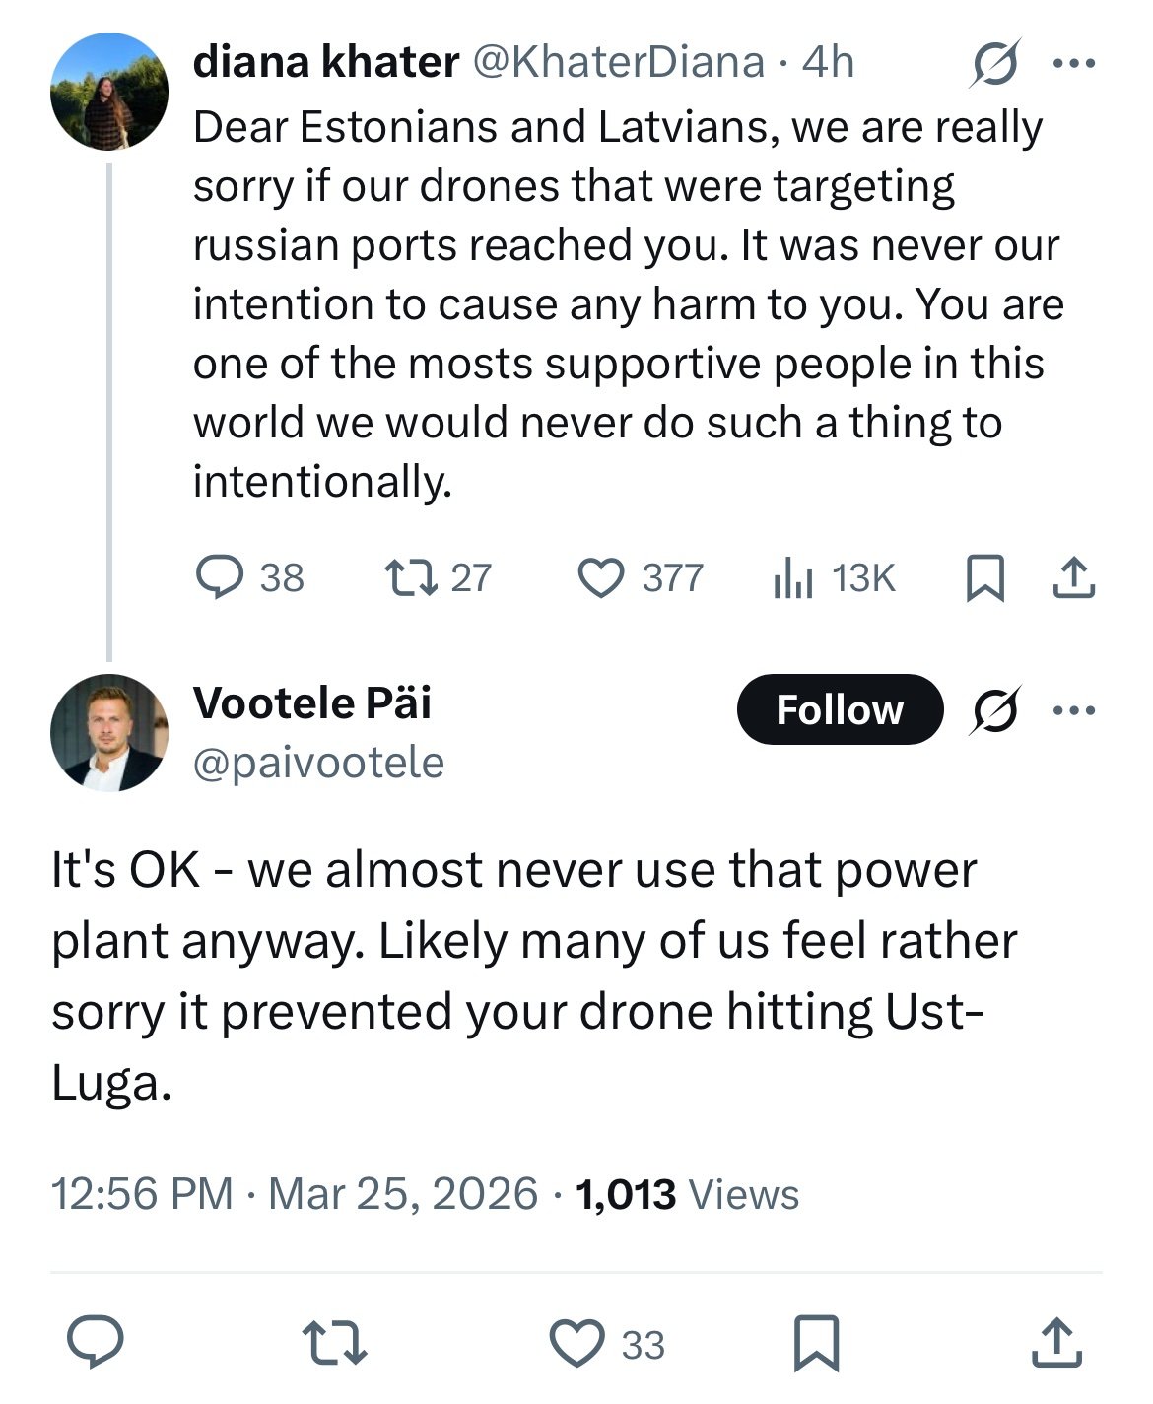This screenshot has width=1153, height=1404.
Task: Open Vootele Päi's profile picture
Action: (x=109, y=733)
